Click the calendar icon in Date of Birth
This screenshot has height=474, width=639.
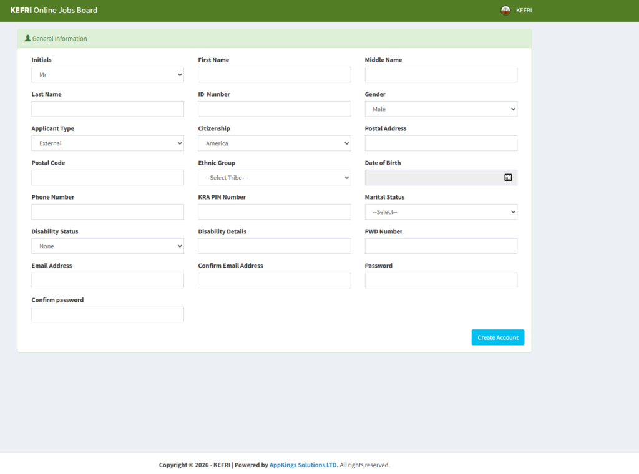(x=508, y=178)
